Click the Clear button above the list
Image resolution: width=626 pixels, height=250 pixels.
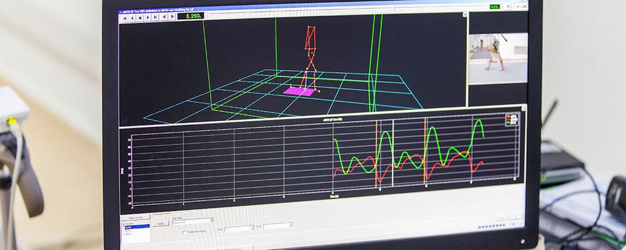[136, 217]
